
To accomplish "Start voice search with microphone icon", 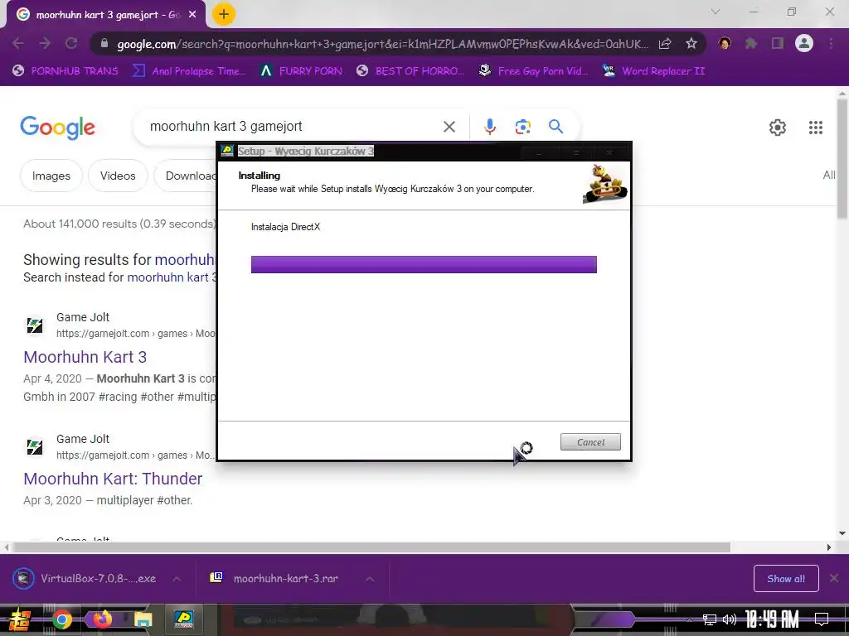I will (489, 127).
